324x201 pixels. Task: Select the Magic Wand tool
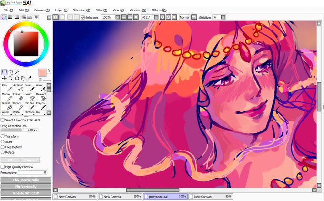(17, 72)
